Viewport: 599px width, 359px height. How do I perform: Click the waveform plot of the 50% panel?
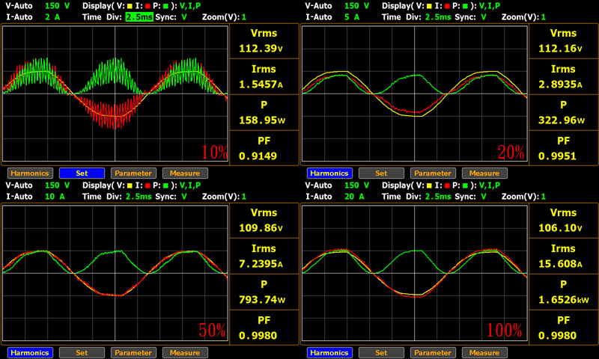pos(115,273)
